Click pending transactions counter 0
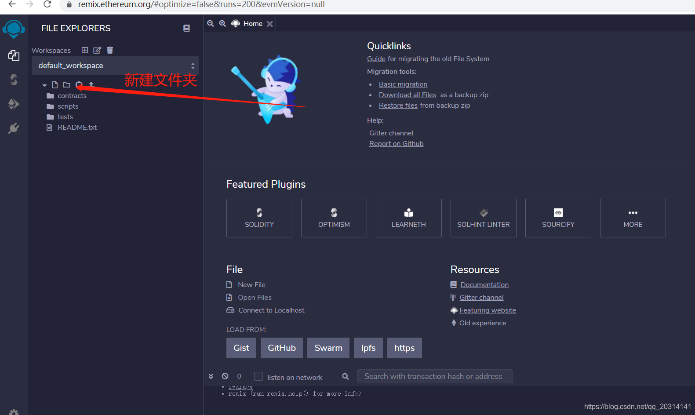Viewport: 695px width, 415px height. click(x=239, y=376)
